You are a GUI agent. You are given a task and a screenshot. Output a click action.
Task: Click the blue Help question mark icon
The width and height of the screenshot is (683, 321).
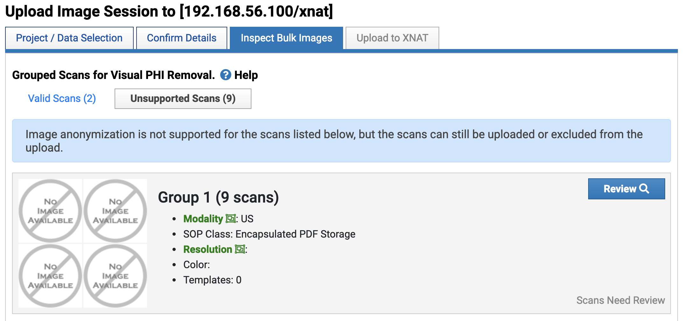(225, 75)
